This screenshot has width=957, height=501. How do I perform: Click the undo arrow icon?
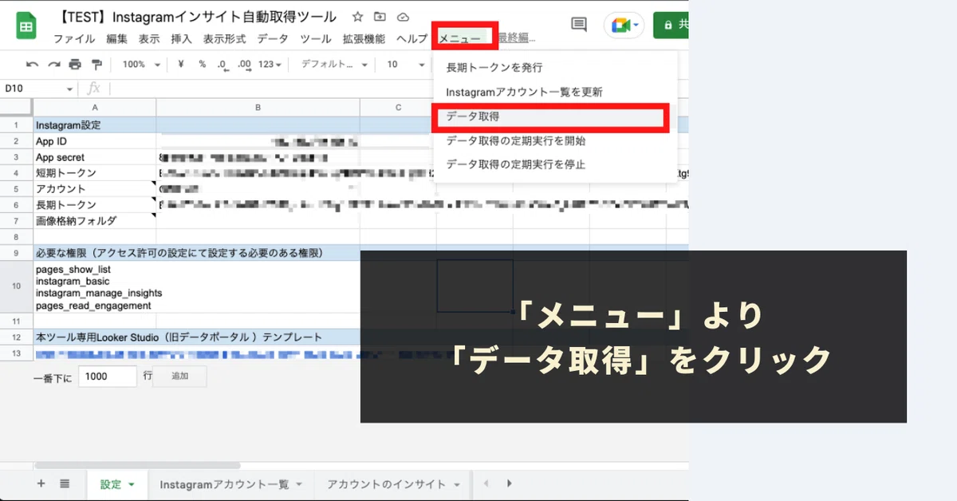pos(32,65)
